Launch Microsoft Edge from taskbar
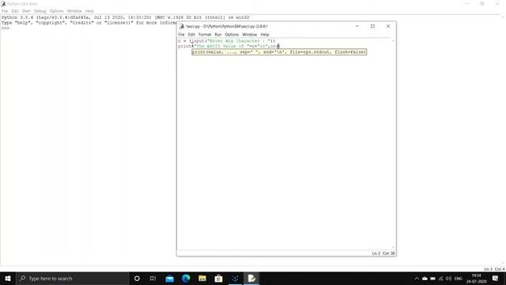The height and width of the screenshot is (285, 506). tap(186, 278)
